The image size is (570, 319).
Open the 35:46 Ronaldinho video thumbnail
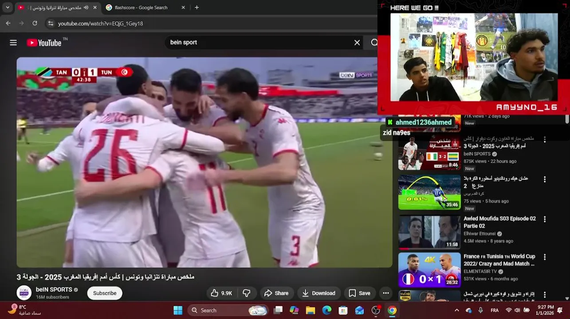[x=429, y=192]
